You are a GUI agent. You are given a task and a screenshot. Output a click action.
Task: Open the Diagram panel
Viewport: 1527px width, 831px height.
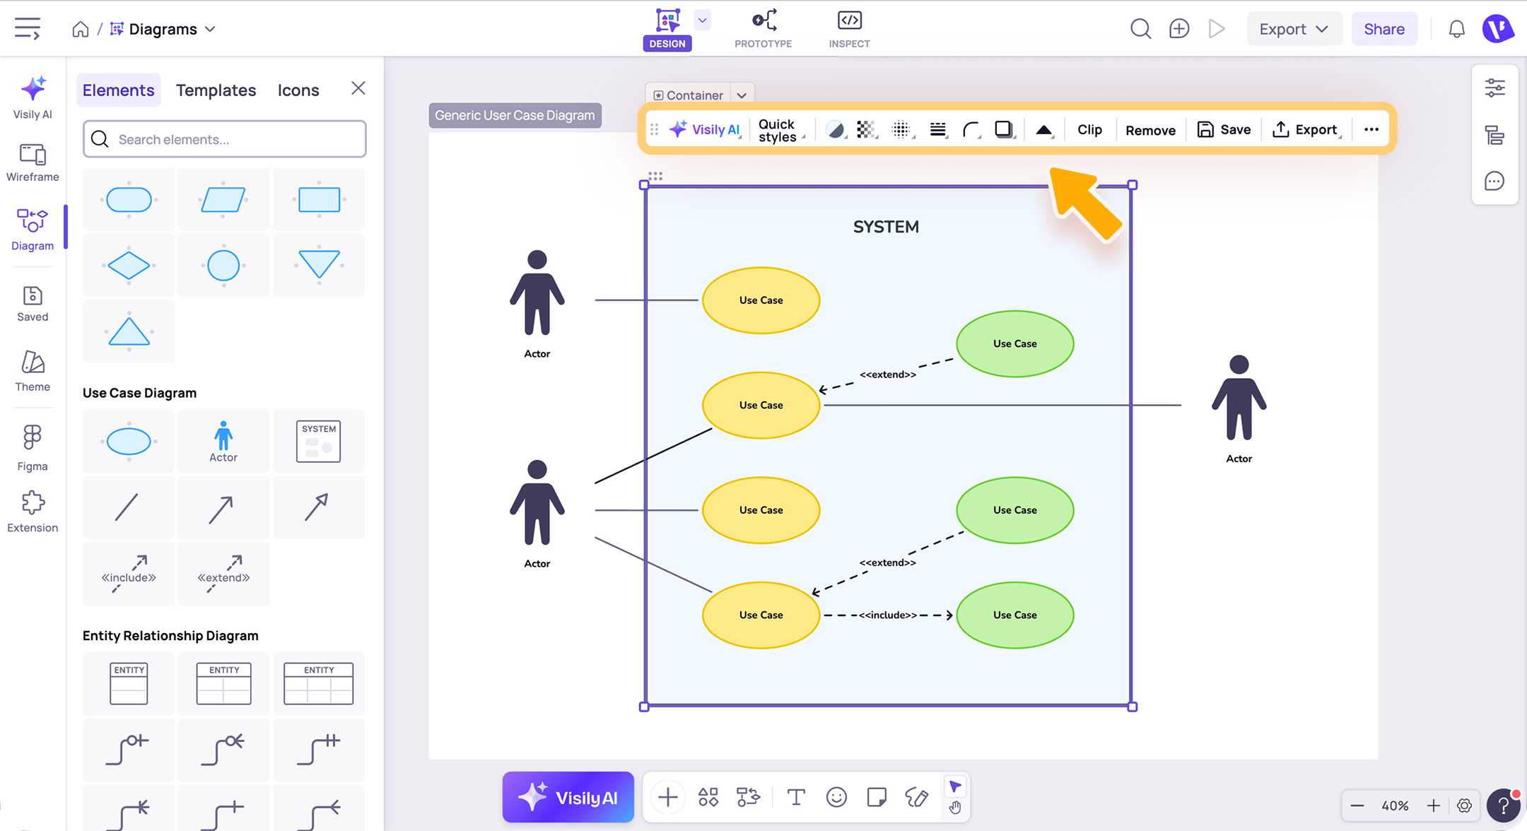pyautogui.click(x=33, y=230)
